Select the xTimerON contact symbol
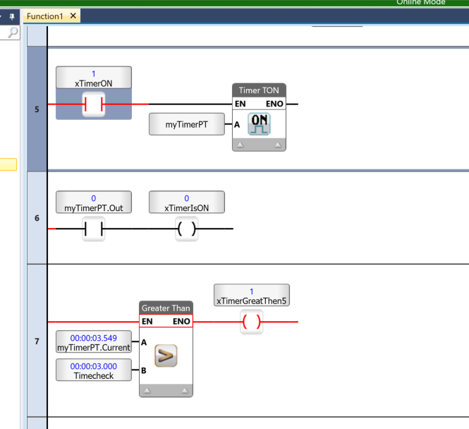Screen dimensions: 469x429 click(94, 104)
